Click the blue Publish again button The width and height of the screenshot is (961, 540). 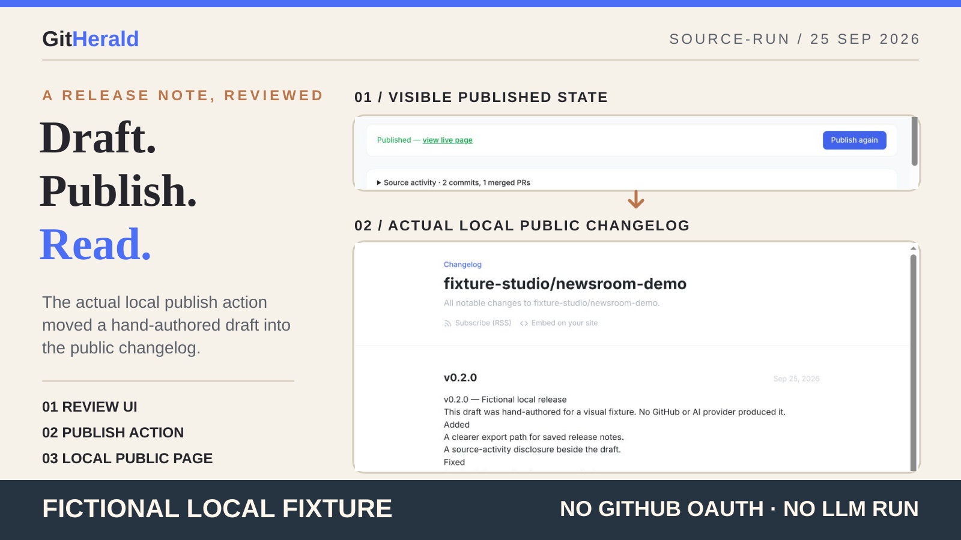pyautogui.click(x=854, y=140)
